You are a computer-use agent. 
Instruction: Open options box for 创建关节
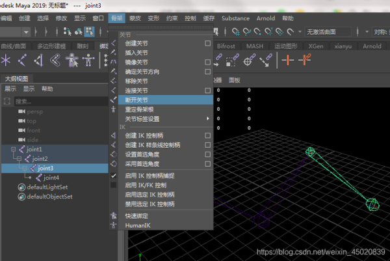tap(208, 44)
